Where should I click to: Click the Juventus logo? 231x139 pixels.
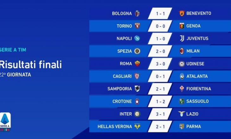tap(182, 39)
